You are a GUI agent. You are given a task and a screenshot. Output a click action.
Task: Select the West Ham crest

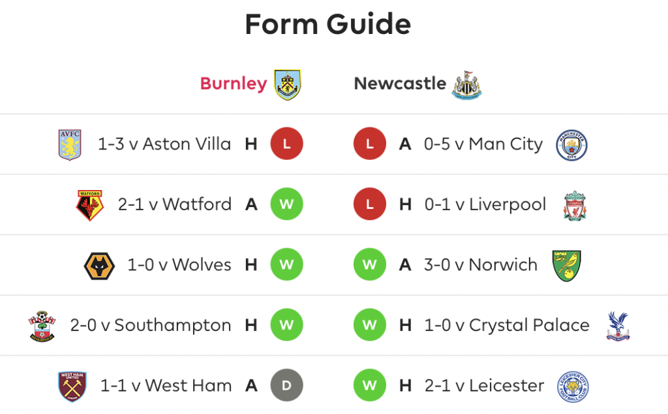(x=72, y=387)
